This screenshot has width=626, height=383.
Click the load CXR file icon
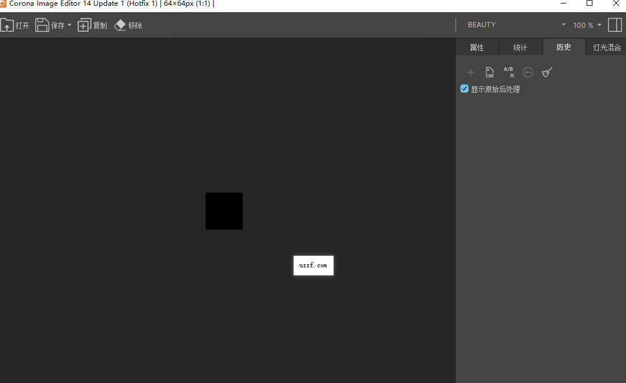coord(489,72)
